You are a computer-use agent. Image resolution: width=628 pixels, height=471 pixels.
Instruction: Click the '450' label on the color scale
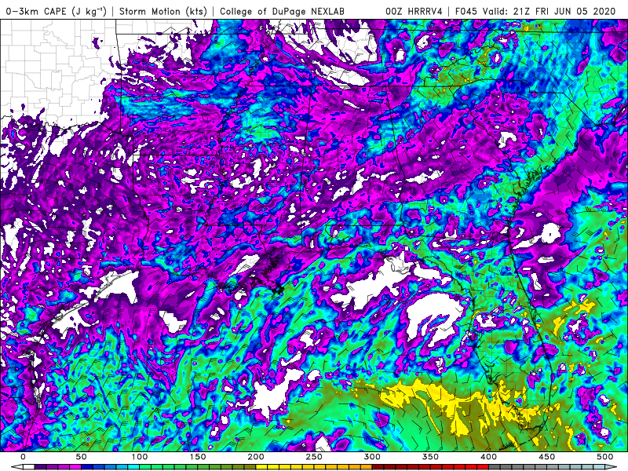[546, 457]
